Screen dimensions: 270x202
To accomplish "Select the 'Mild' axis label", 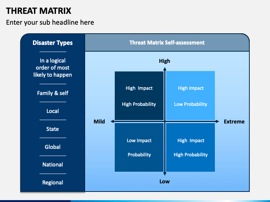I will (x=99, y=122).
